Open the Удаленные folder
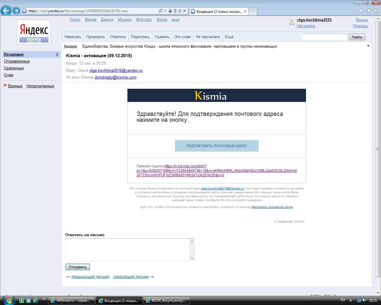Screen dimensions: 381x305 (x=14, y=68)
